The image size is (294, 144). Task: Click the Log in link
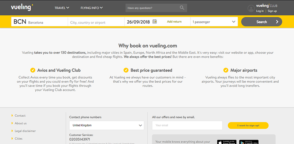260,11
